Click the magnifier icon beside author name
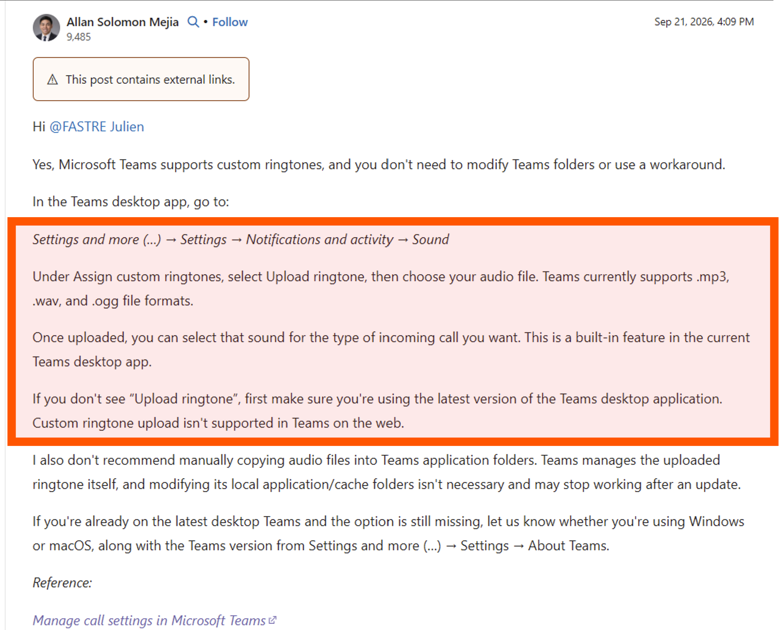779x630 pixels. coord(193,22)
